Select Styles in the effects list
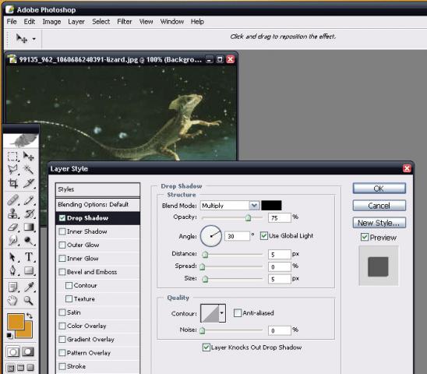This screenshot has height=374, width=427. 97,189
